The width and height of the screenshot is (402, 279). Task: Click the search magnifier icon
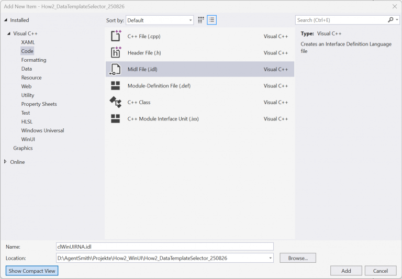coord(390,20)
